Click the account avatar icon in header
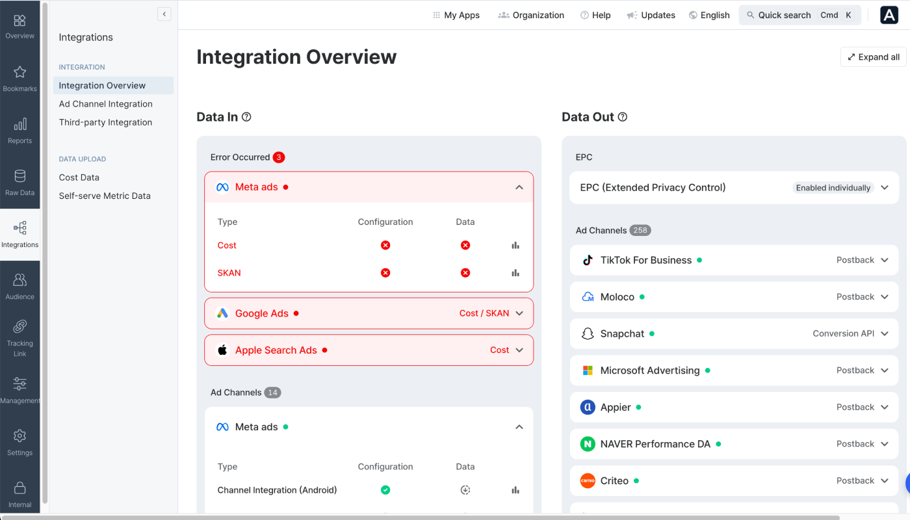The height and width of the screenshot is (520, 910). click(889, 15)
